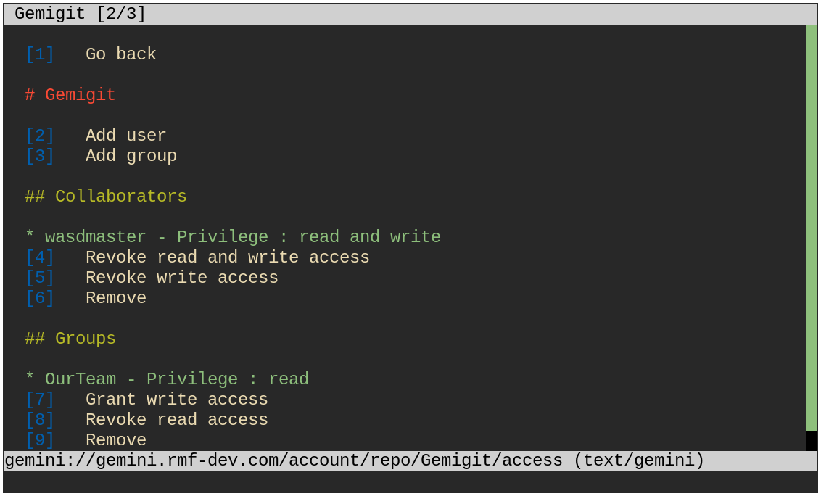Image resolution: width=821 pixels, height=496 pixels.
Task: Click the [3] link number
Action: click(40, 156)
